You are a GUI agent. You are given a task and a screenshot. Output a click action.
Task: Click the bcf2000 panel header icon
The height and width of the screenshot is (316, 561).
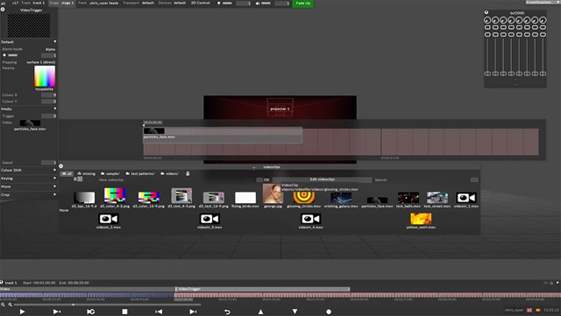(x=486, y=12)
